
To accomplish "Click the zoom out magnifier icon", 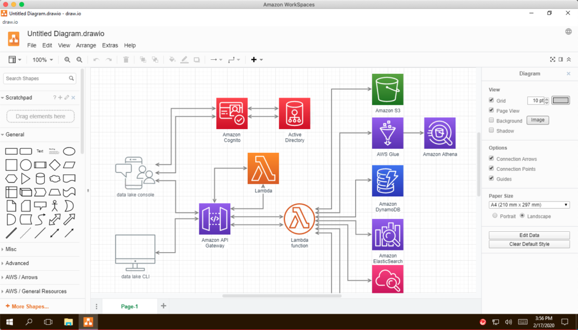I will [80, 60].
